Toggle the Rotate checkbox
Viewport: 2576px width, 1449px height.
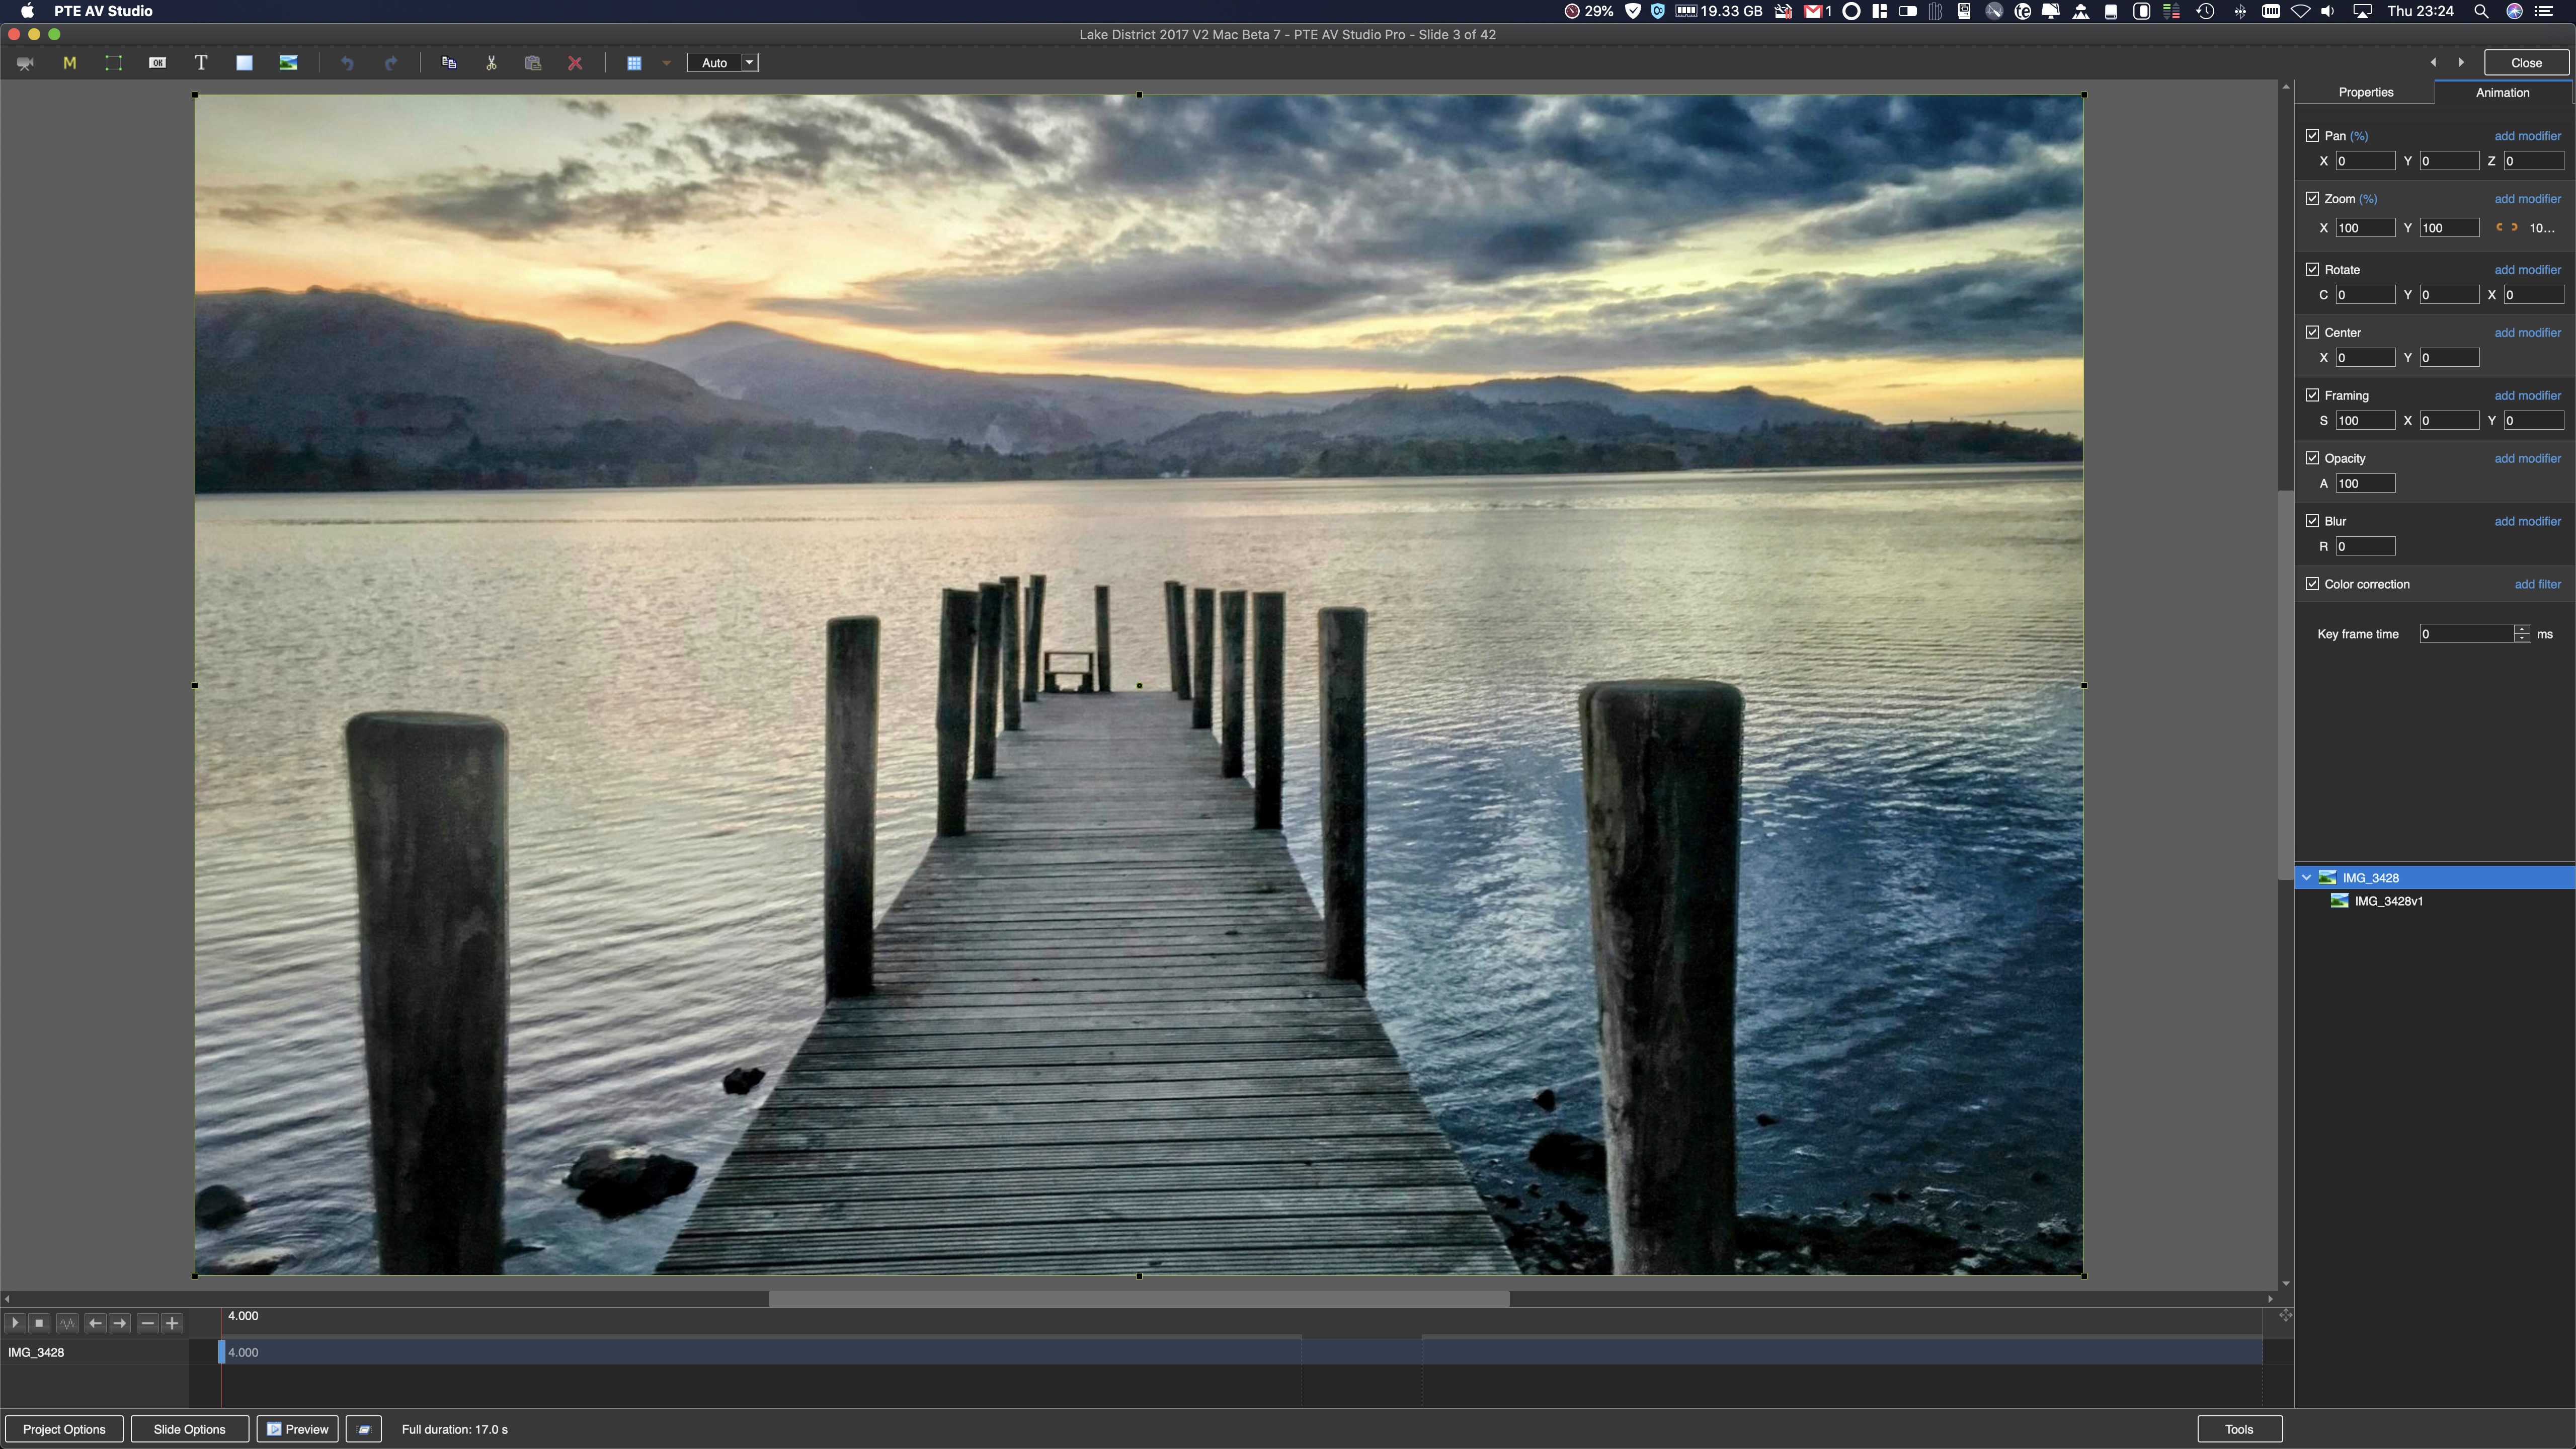pyautogui.click(x=2312, y=269)
